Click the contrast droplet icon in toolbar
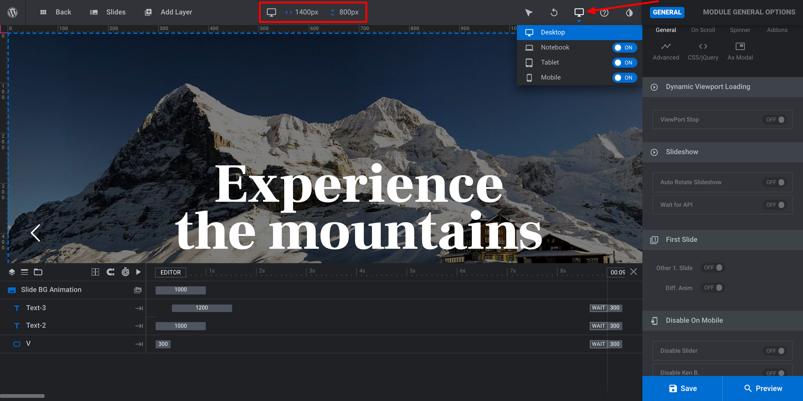 click(629, 13)
